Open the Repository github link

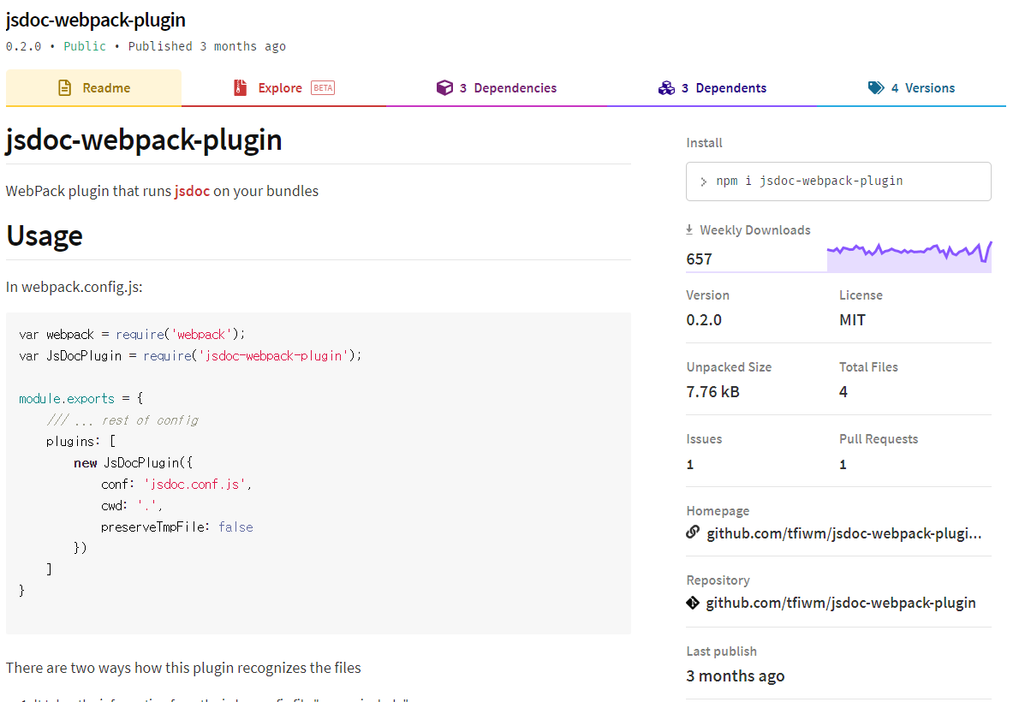[x=841, y=603]
